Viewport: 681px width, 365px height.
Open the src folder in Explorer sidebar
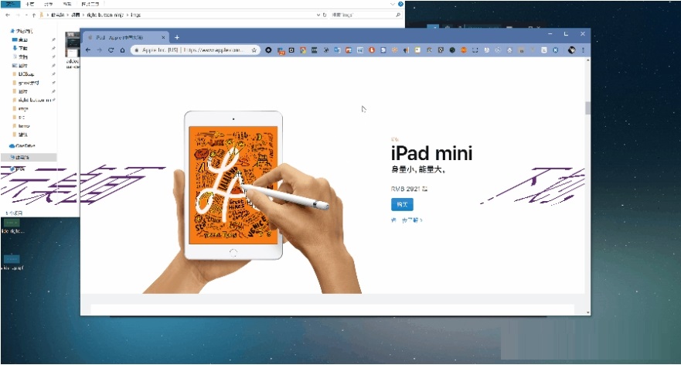[x=19, y=118]
